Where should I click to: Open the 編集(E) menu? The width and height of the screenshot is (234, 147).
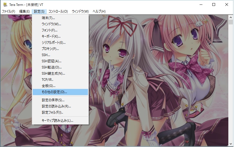(x=25, y=12)
